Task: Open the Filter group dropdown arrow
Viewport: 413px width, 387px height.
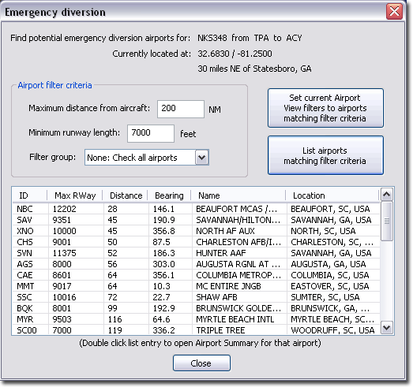Action: (x=201, y=158)
